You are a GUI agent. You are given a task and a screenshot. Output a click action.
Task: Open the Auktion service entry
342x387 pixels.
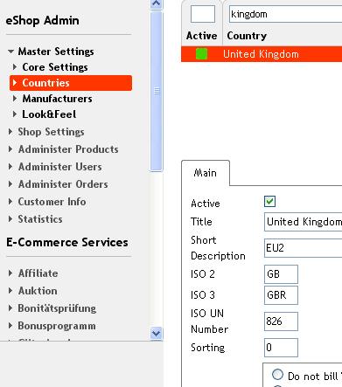tap(38, 291)
